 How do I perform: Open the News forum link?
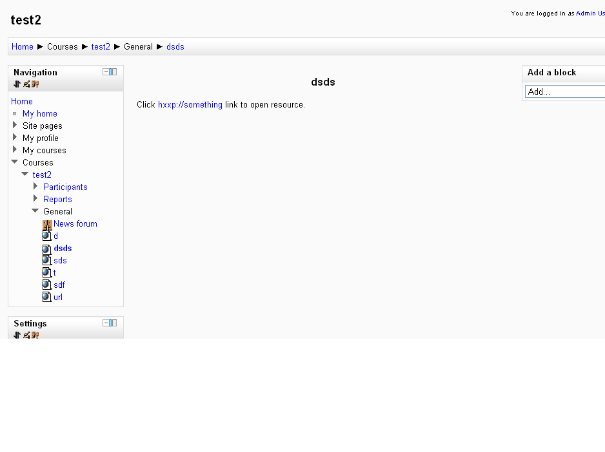pyautogui.click(x=75, y=224)
